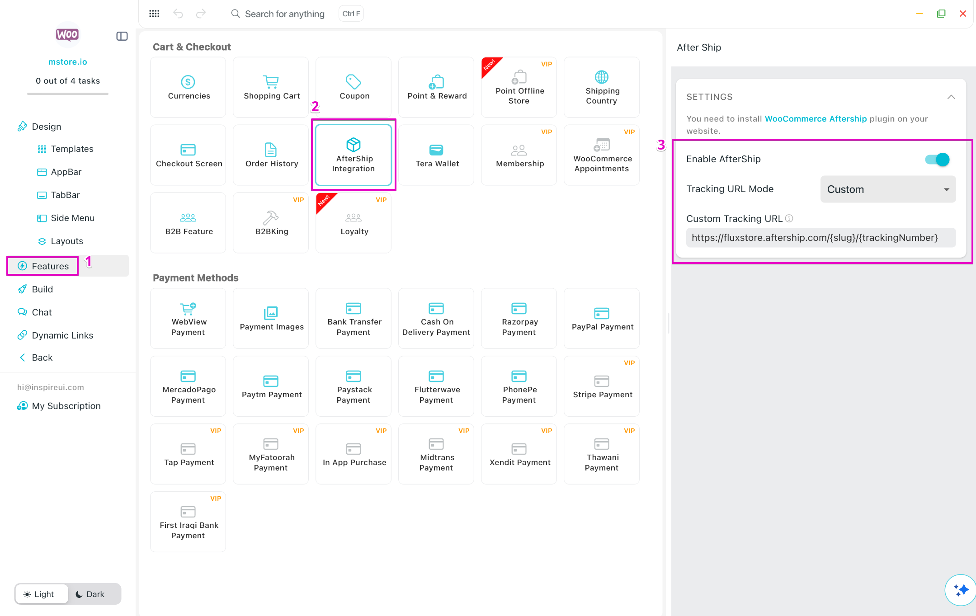The height and width of the screenshot is (616, 976).
Task: Disable the Enable AfterShip toggle
Action: click(x=937, y=159)
